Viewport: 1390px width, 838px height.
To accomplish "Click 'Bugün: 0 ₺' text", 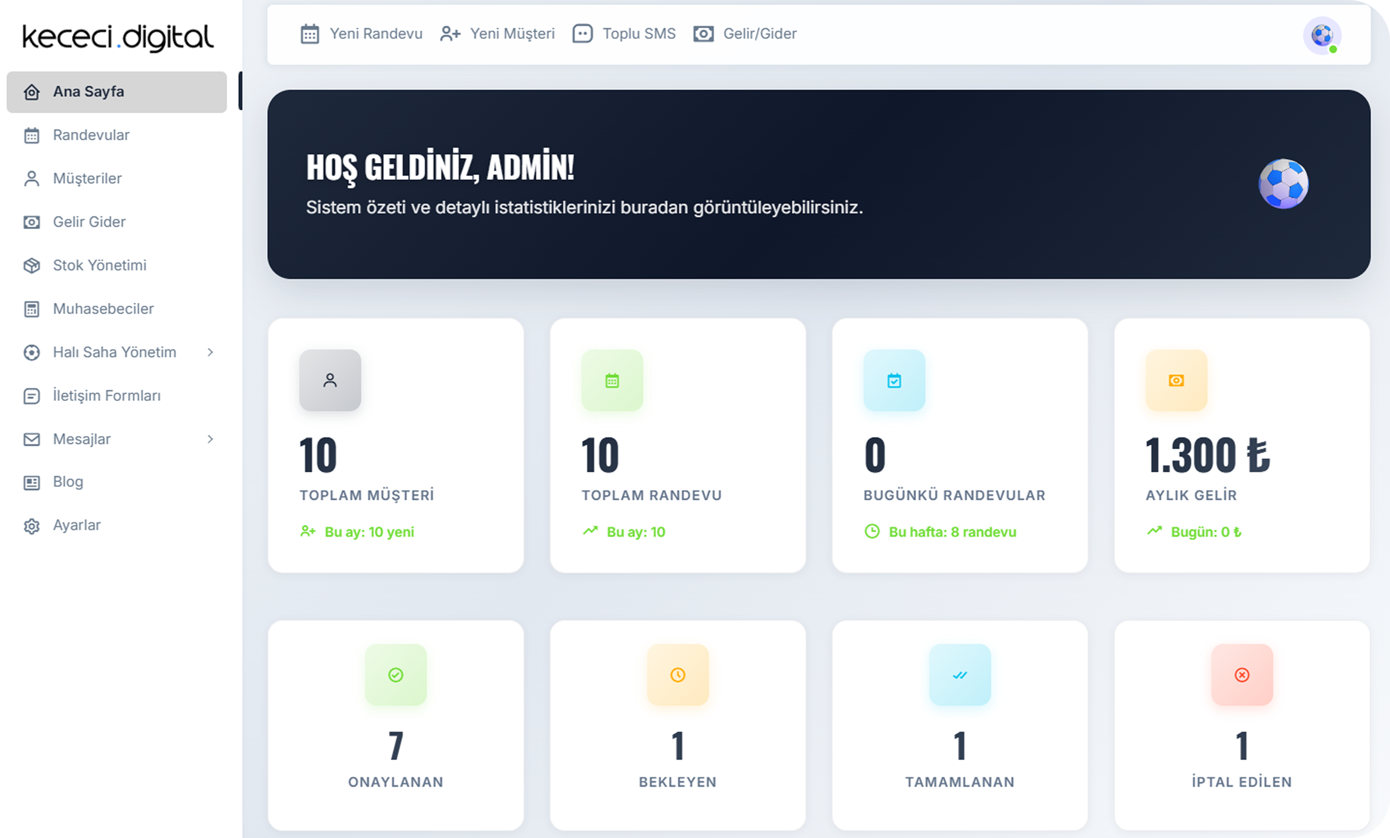I will [1206, 532].
